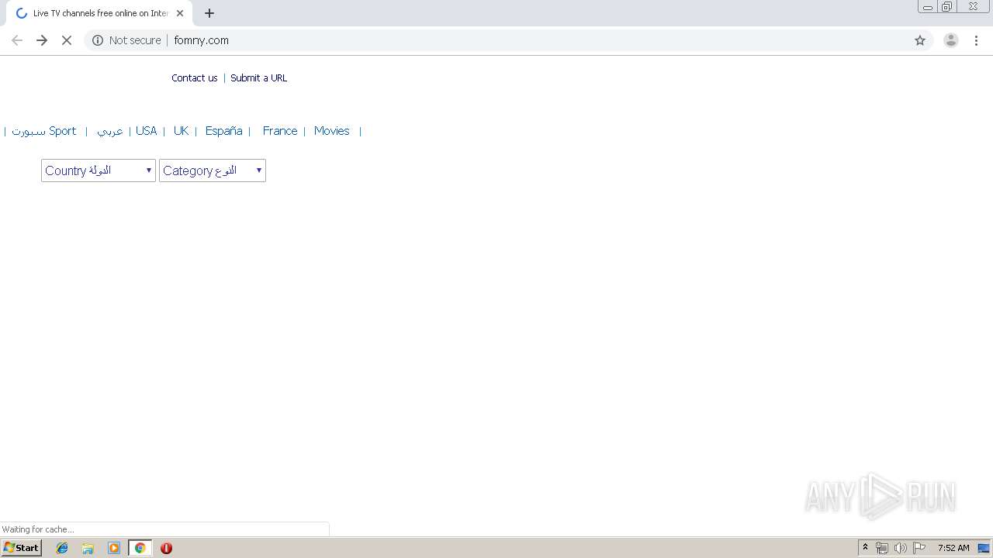Go forward to next page
Screen dimensions: 993x558
tap(42, 40)
